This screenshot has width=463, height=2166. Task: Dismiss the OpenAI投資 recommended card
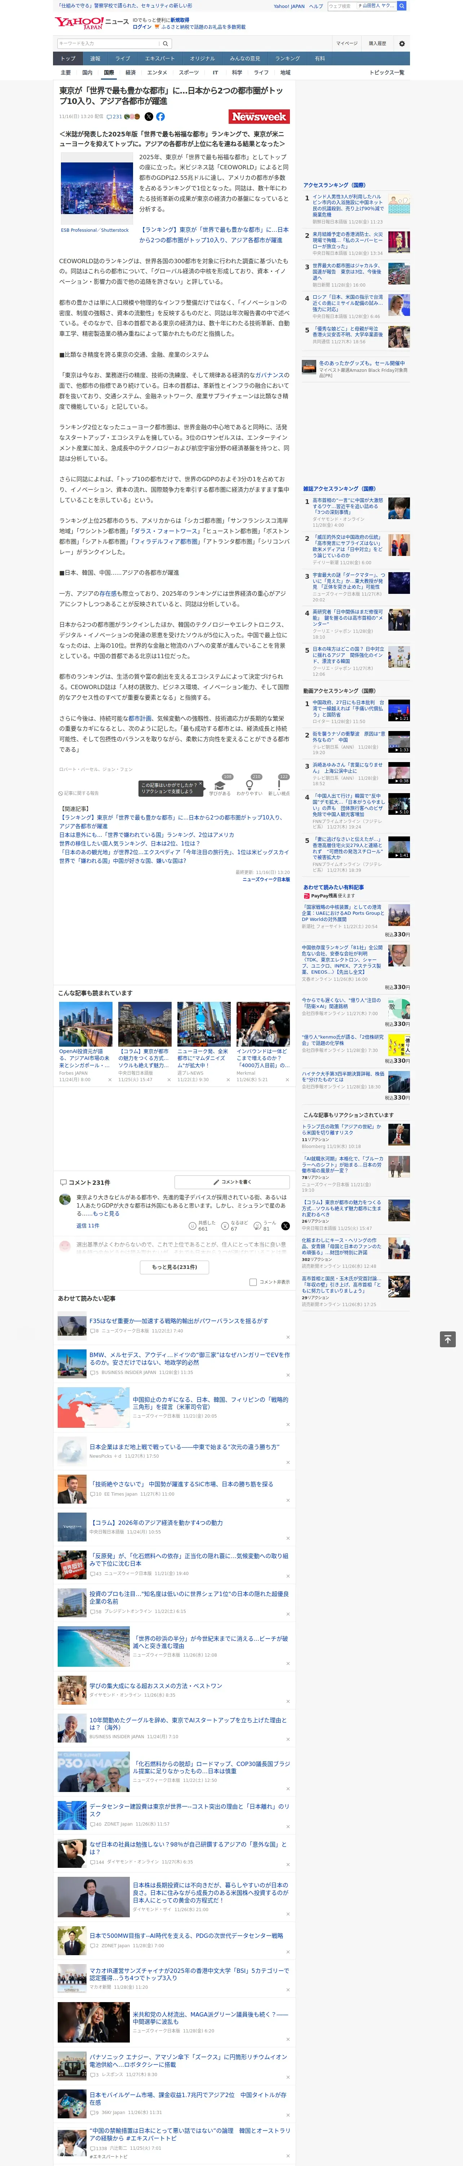point(110,1080)
